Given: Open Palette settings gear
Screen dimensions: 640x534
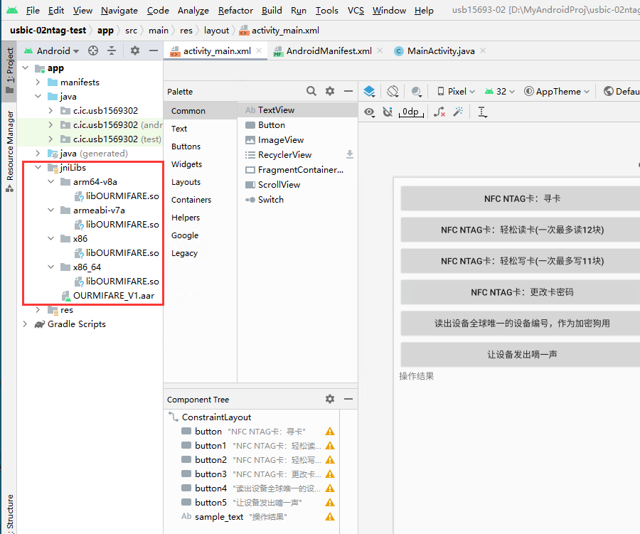Looking at the screenshot, I should (x=330, y=91).
